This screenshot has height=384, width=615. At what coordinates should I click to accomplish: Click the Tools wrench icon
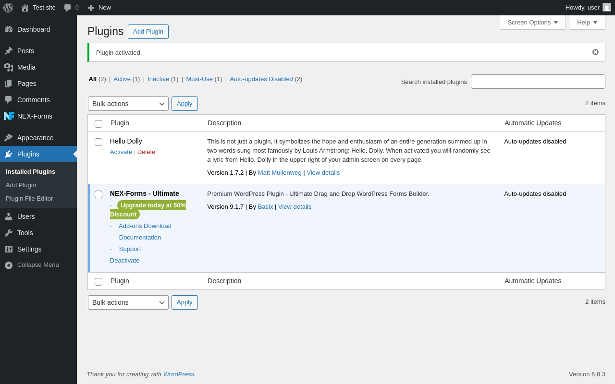point(9,233)
